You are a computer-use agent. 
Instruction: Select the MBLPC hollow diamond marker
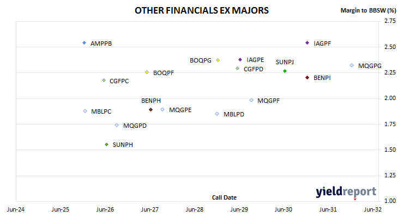(85, 111)
